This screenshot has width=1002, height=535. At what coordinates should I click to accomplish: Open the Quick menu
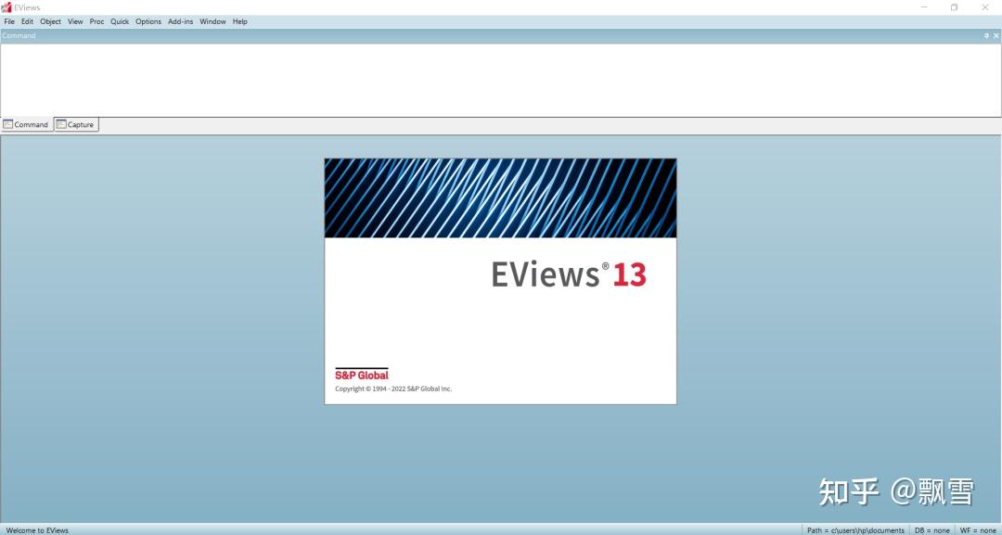(119, 20)
